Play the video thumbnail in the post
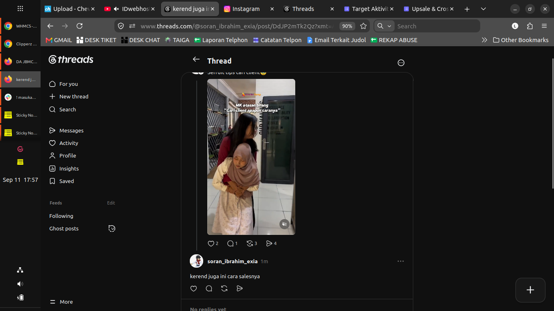The width and height of the screenshot is (554, 311). (251, 157)
